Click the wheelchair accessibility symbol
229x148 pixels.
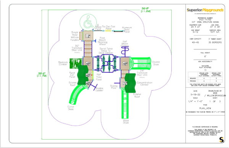coord(88,23)
